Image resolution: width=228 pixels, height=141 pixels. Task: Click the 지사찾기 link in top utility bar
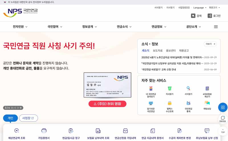click(170, 8)
